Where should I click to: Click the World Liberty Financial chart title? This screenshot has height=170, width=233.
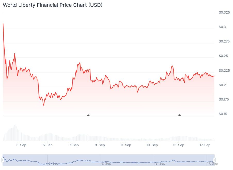pos(53,5)
